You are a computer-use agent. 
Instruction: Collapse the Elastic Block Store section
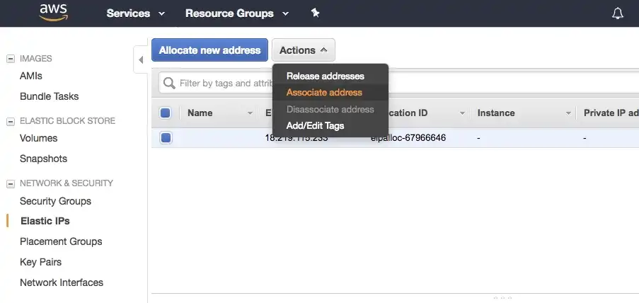(x=10, y=121)
